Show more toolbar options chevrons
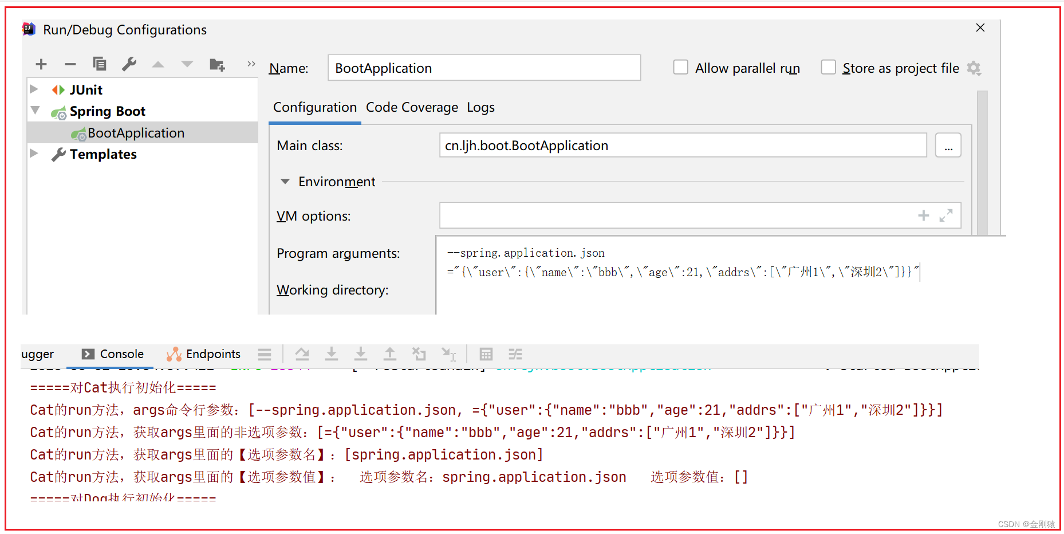The image size is (1064, 534). point(251,64)
